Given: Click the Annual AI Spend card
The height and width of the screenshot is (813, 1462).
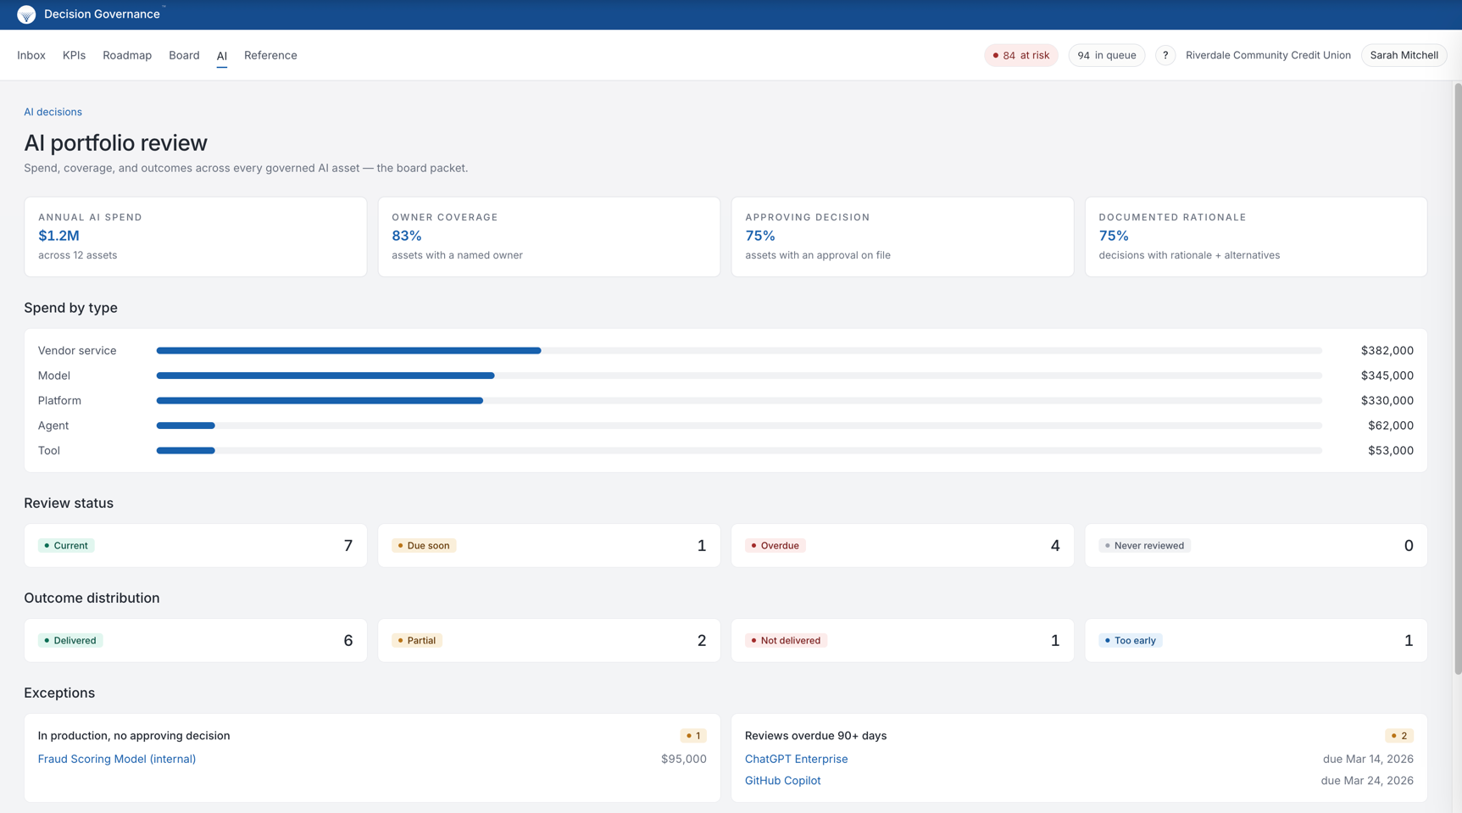Looking at the screenshot, I should [196, 237].
